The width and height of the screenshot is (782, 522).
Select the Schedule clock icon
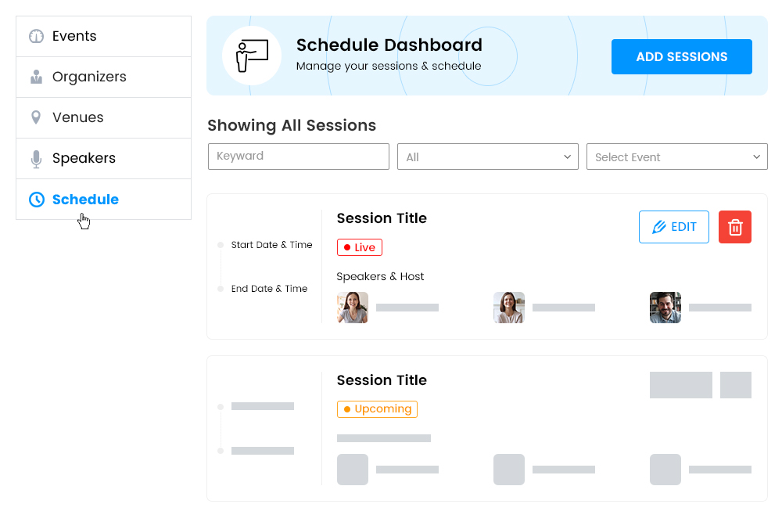coord(35,200)
